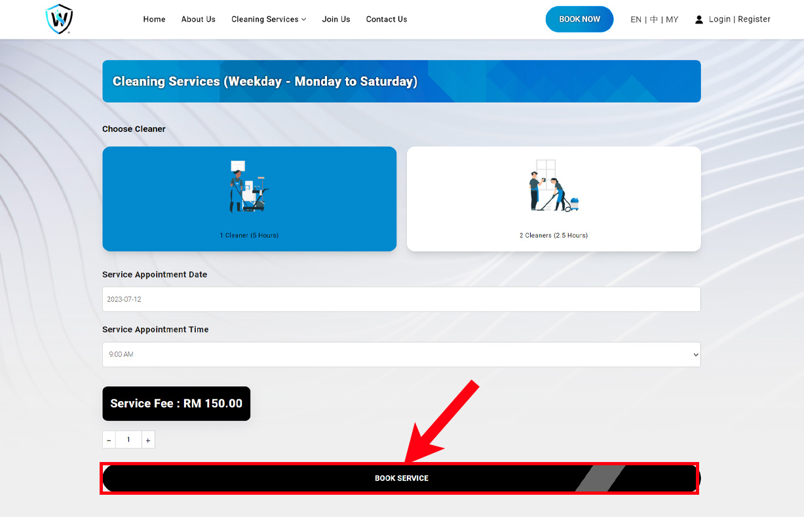804x517 pixels.
Task: Decrease quantity with the minus button
Action: tap(109, 440)
